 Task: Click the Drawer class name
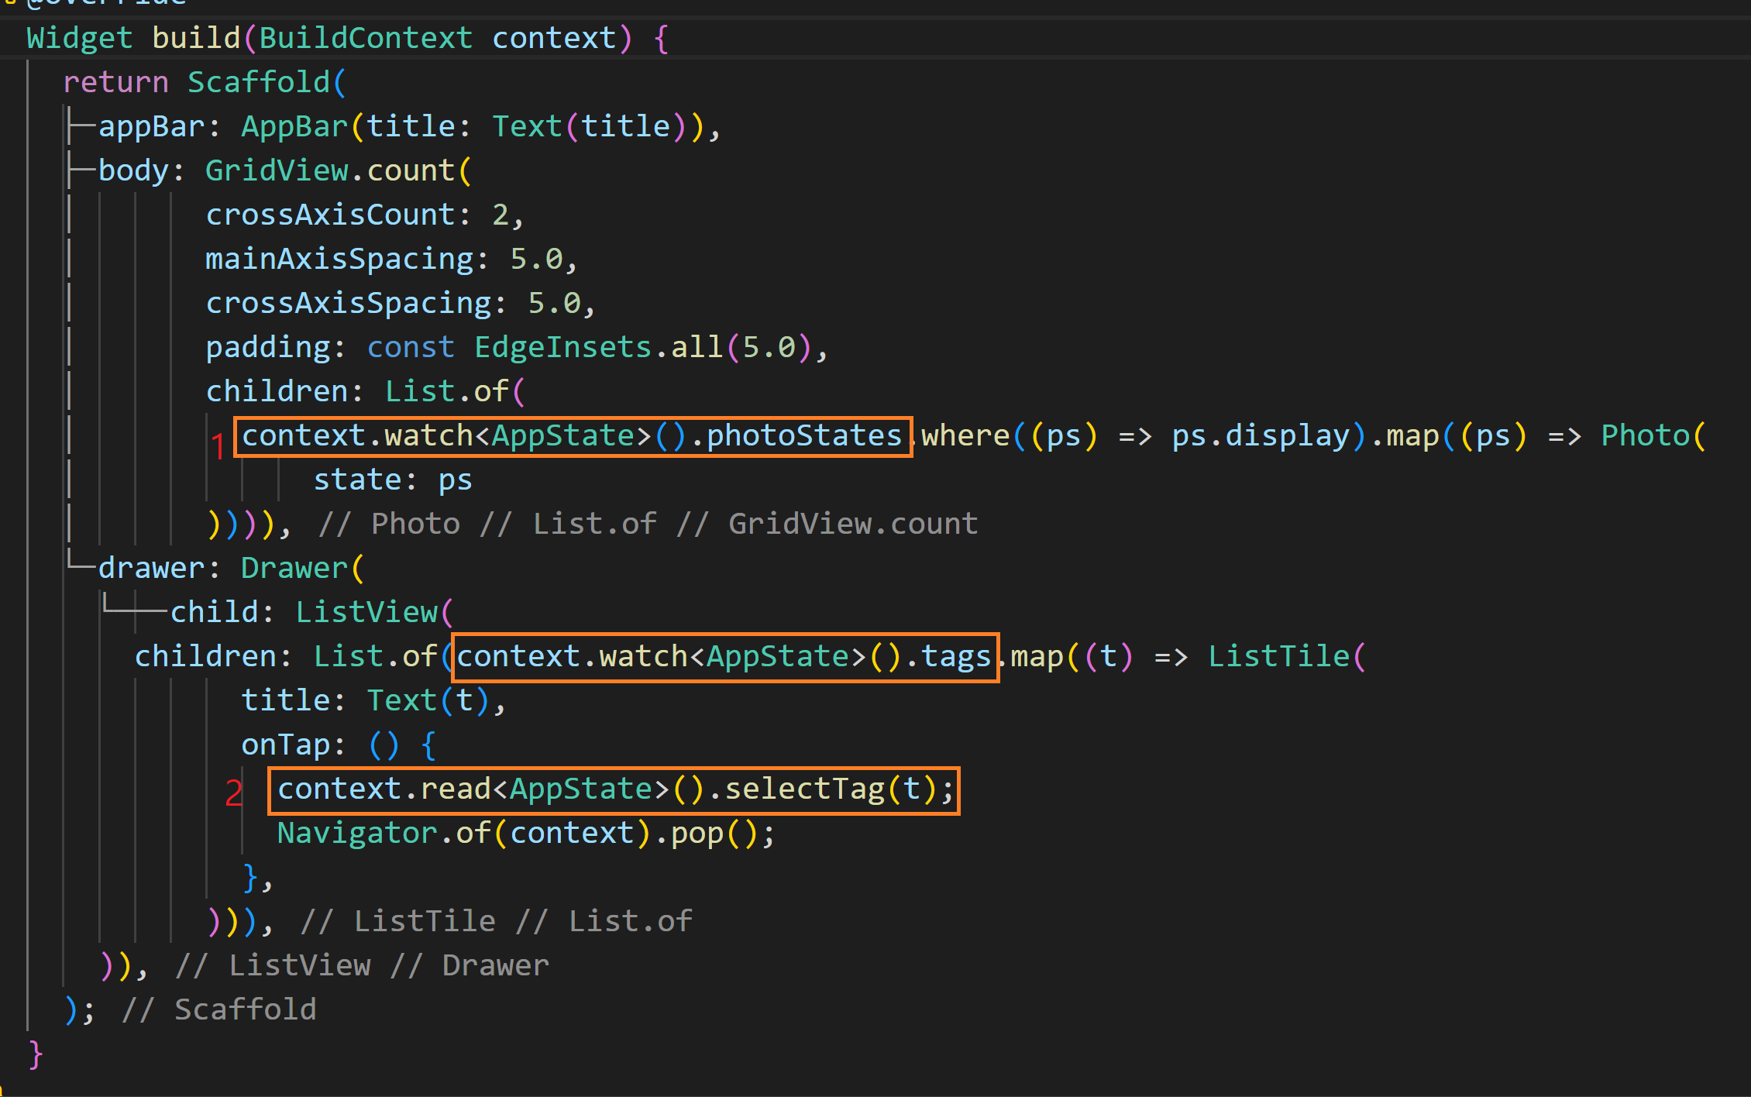pos(294,568)
